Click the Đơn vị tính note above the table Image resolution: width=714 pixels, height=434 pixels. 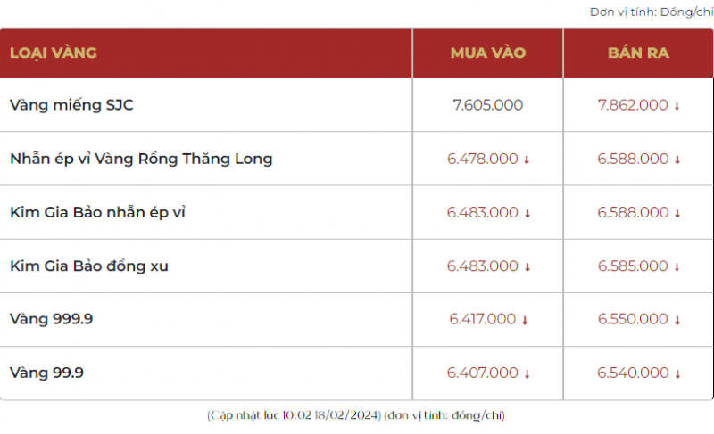[651, 12]
